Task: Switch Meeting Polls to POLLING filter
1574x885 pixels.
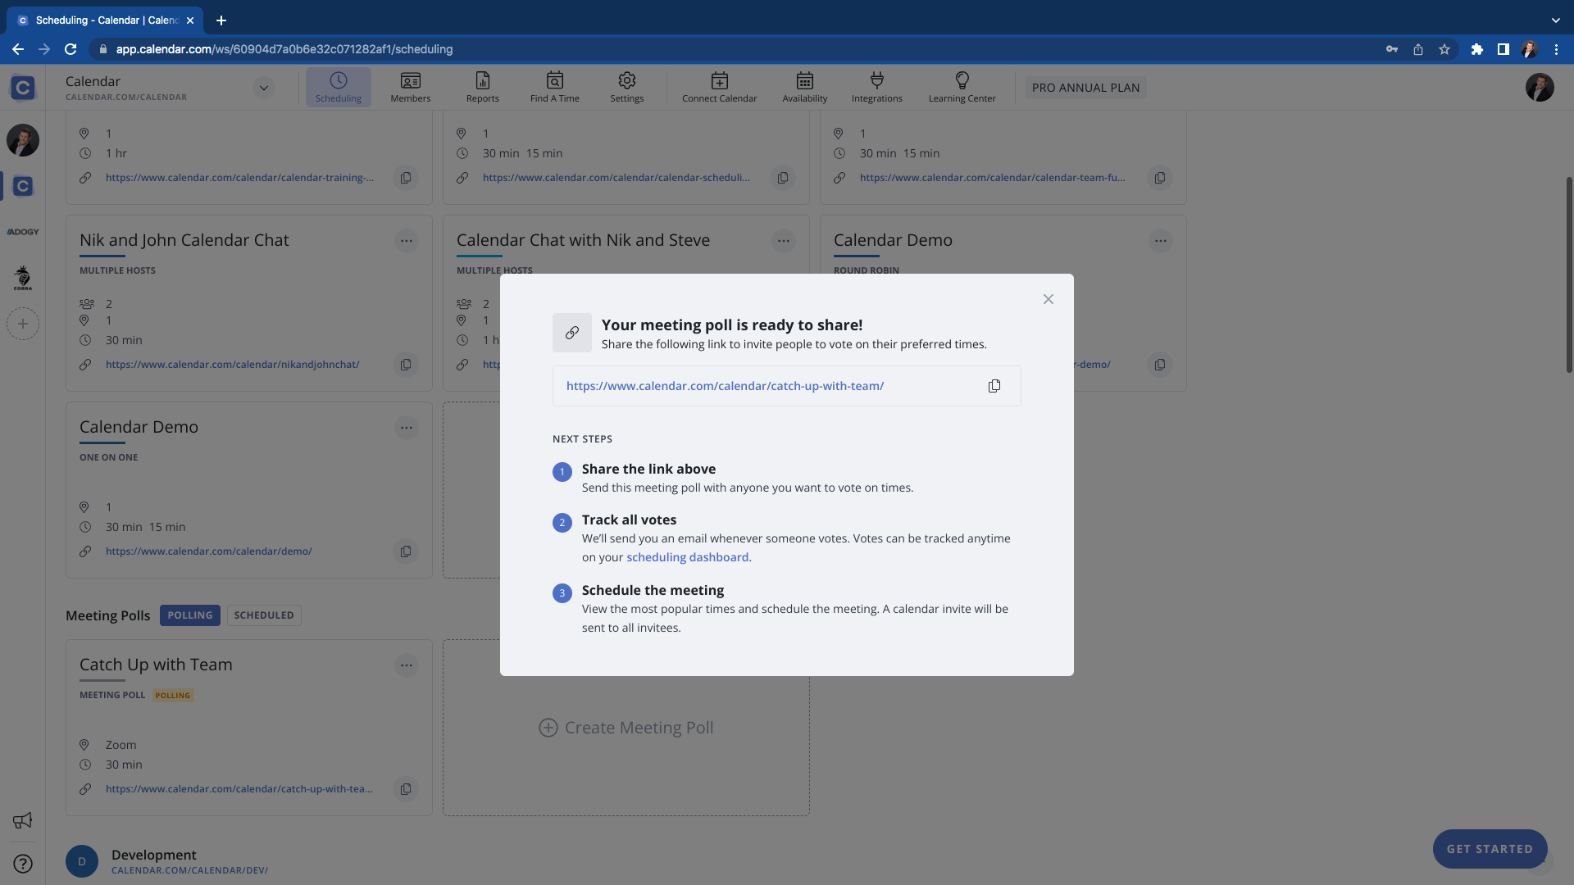Action: (x=190, y=615)
